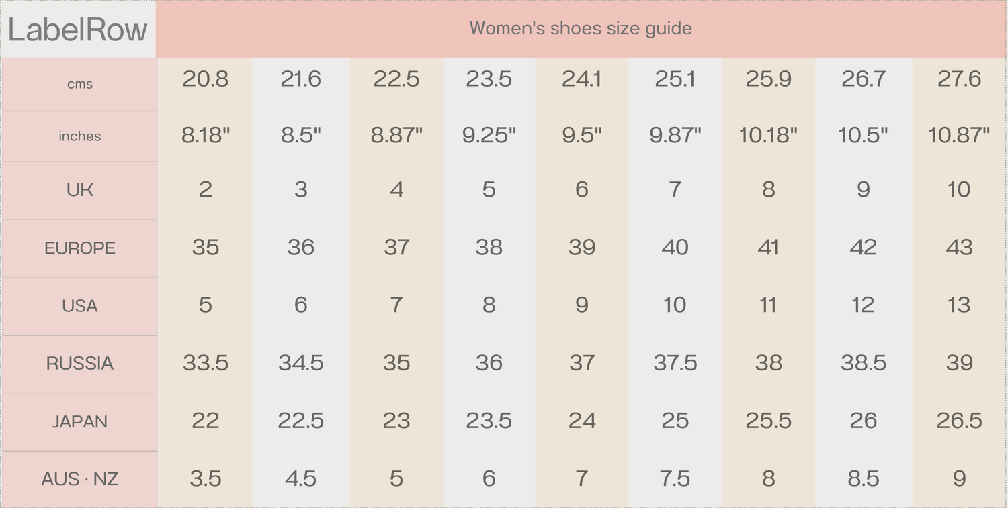Click the 20.8 cms value
1008x508 pixels.
pos(206,79)
